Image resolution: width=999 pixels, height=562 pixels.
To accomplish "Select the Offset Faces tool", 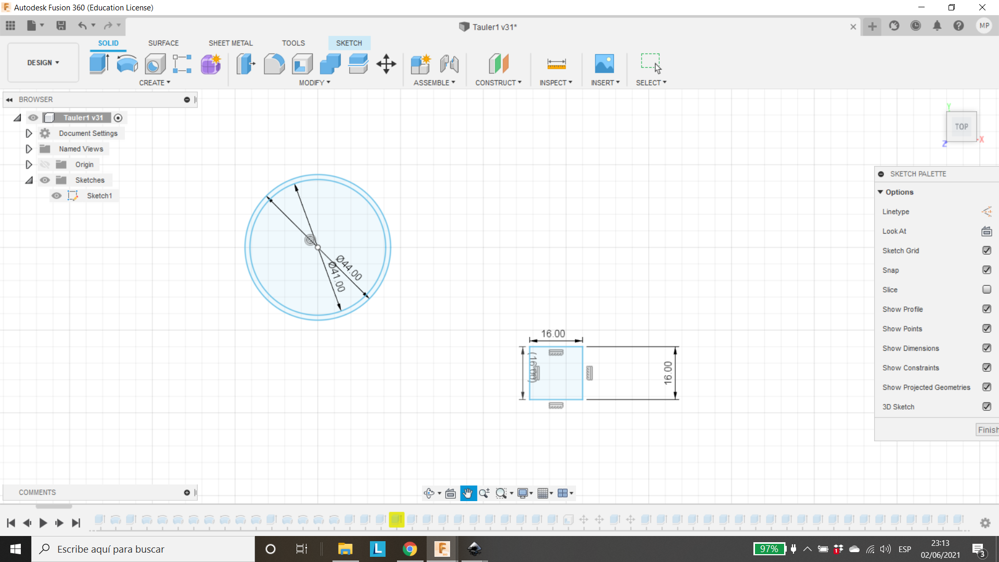I will point(359,63).
